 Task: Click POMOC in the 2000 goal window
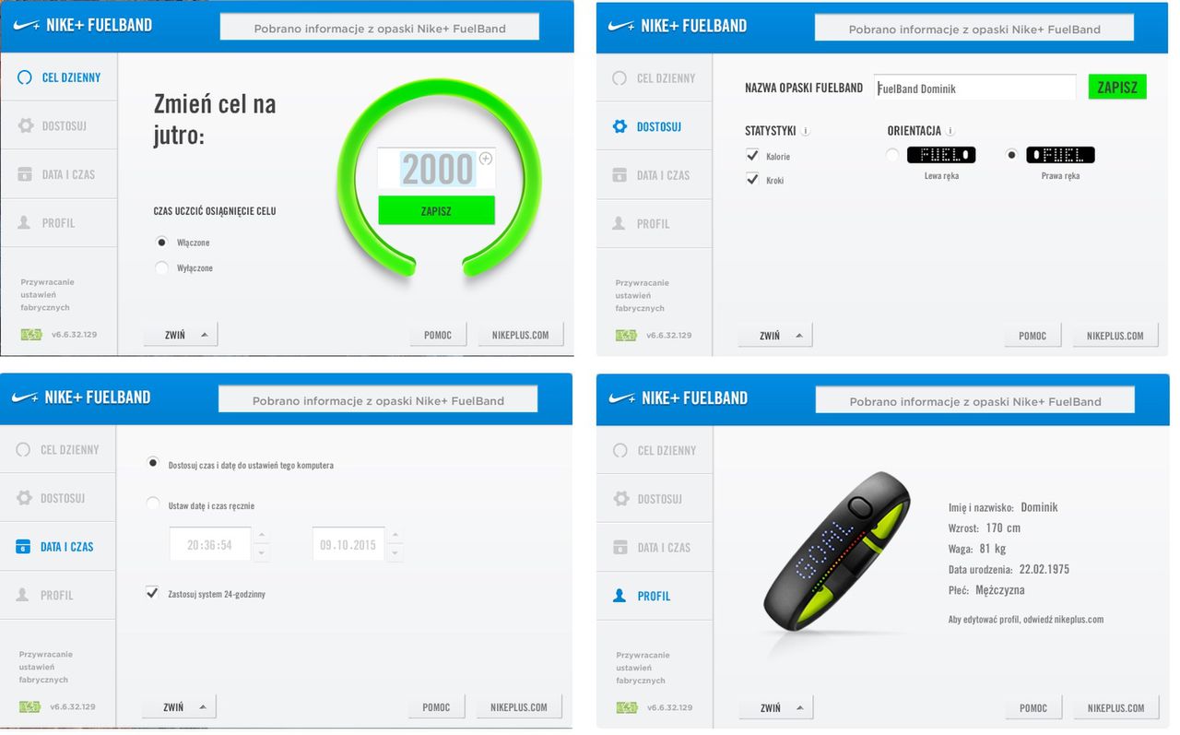[x=438, y=335]
